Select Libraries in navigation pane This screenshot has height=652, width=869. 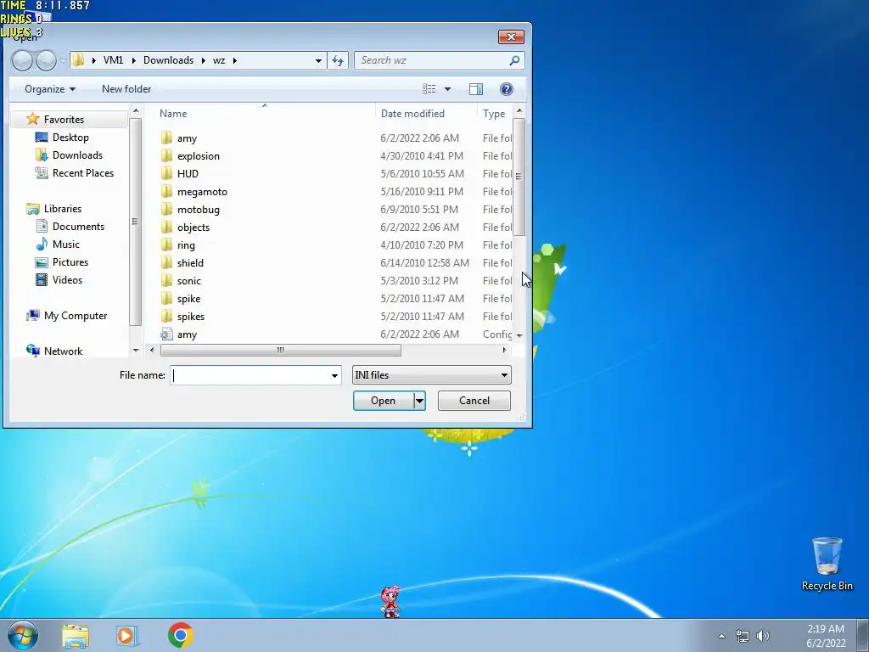pos(62,209)
